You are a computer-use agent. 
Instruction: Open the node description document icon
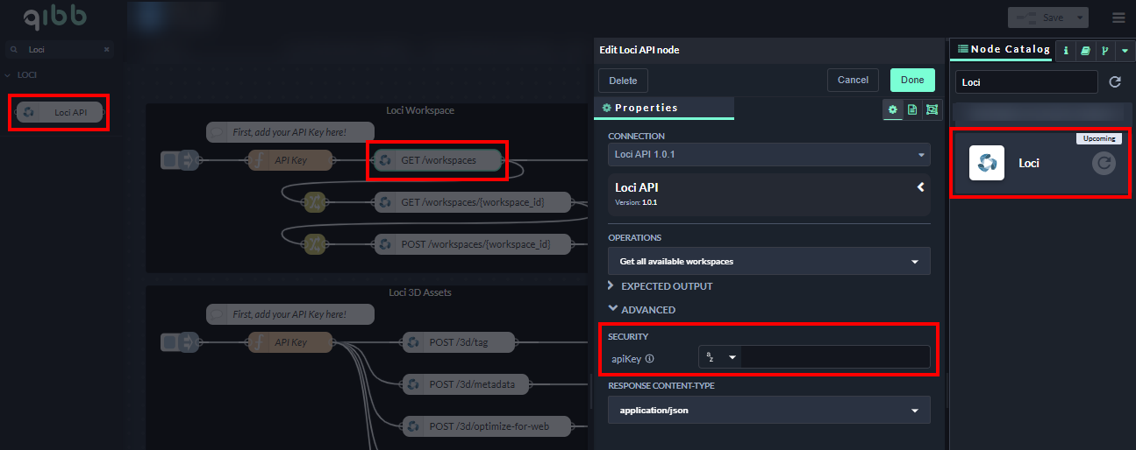[912, 109]
